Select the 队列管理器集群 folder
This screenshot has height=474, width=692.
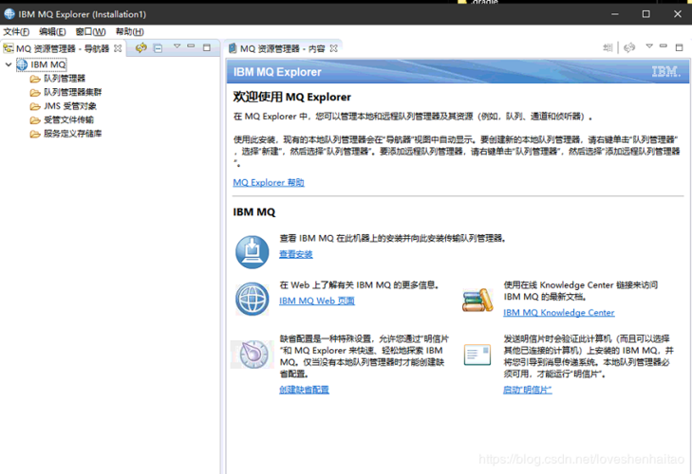[x=73, y=92]
